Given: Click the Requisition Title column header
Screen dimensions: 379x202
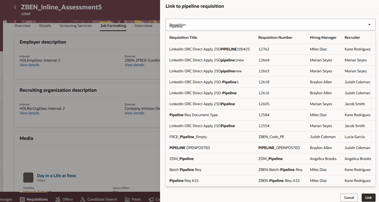Looking at the screenshot, I should [x=183, y=38].
